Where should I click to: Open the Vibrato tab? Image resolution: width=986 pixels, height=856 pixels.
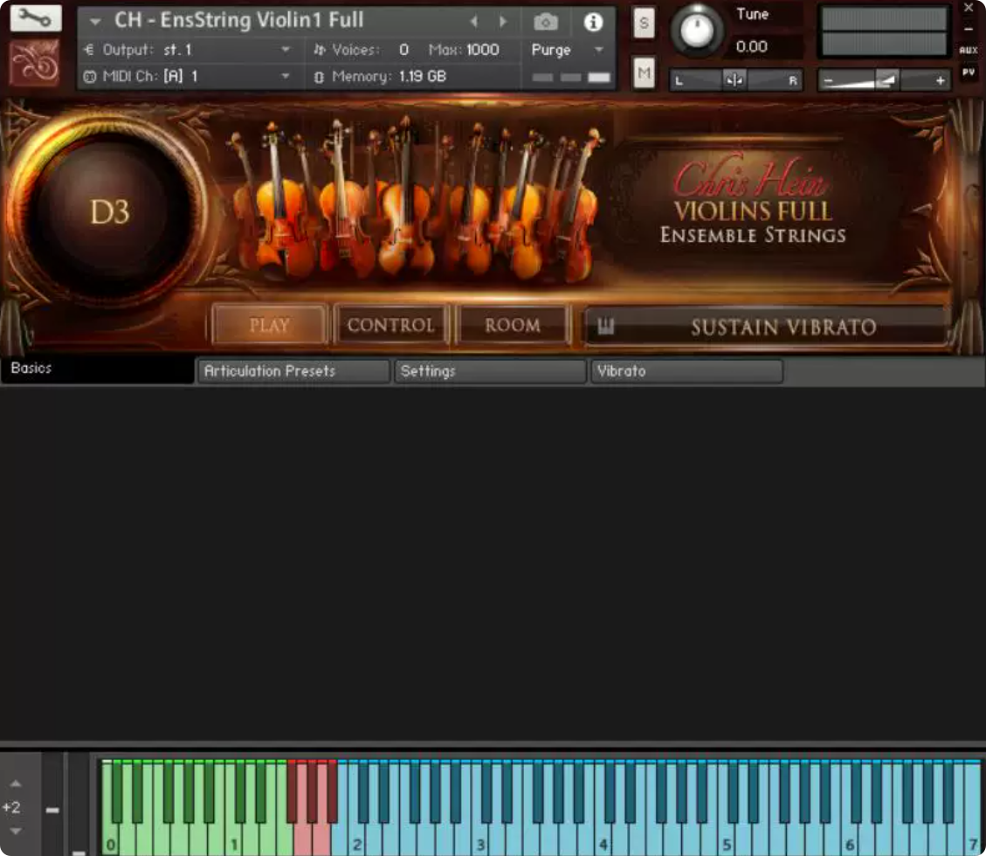click(x=686, y=371)
